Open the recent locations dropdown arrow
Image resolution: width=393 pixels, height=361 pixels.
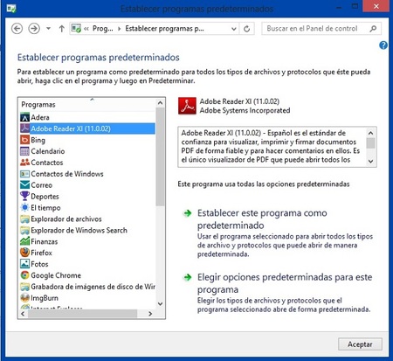[x=48, y=29]
